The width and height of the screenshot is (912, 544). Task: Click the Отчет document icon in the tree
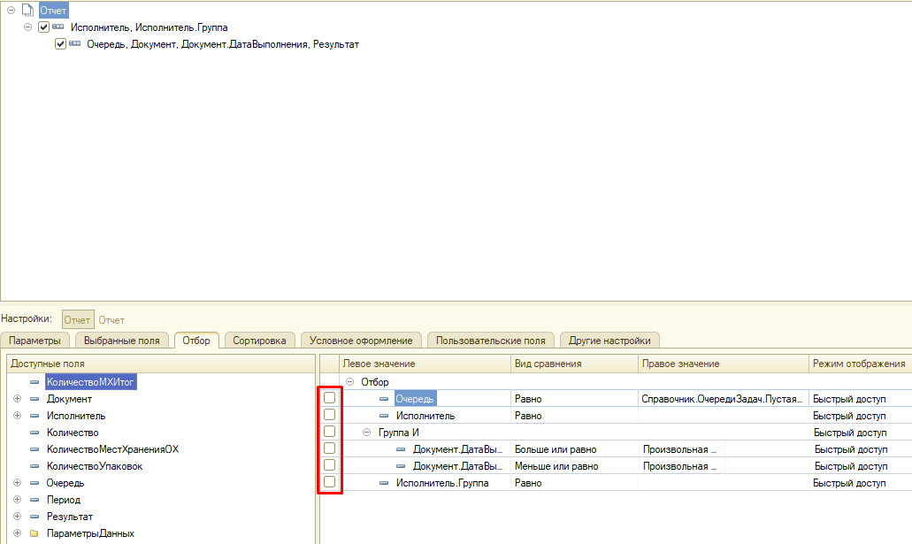(x=27, y=10)
